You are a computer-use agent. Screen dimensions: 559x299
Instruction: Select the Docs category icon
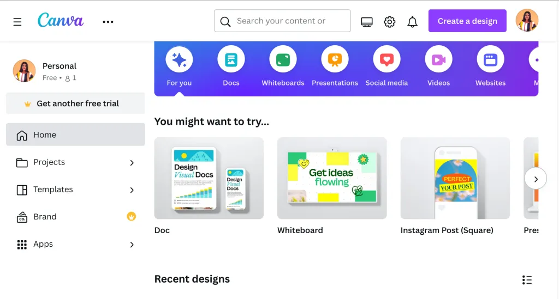[x=231, y=59]
